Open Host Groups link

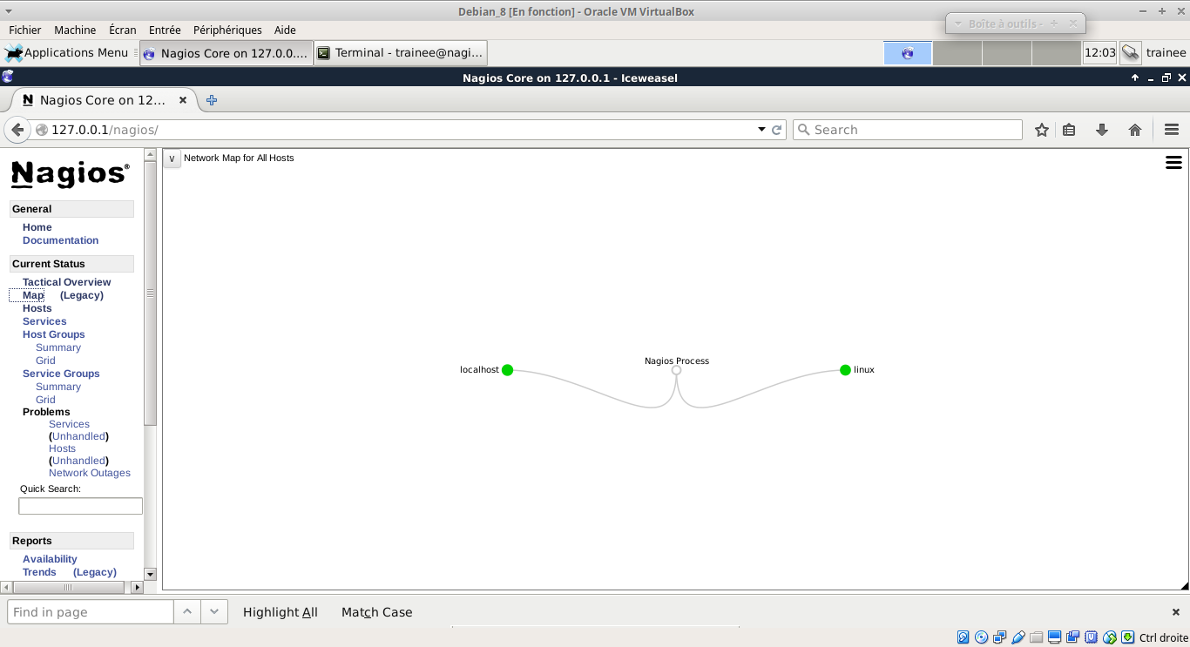pyautogui.click(x=54, y=334)
